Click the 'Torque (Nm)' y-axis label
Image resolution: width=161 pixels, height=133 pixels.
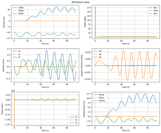(2, 109)
